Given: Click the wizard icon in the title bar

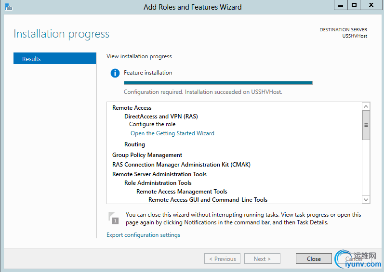Looking at the screenshot, I should pos(8,7).
